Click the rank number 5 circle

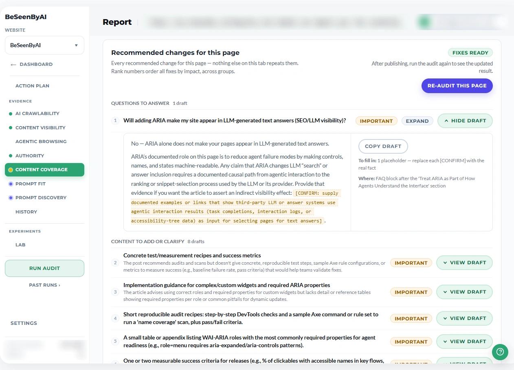tap(115, 342)
